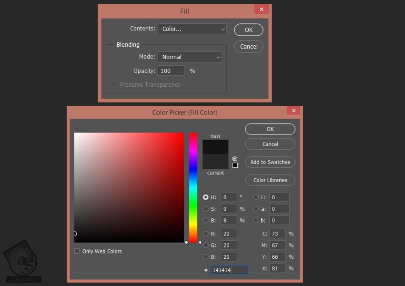Viewport: 405px width, 286px height.
Task: Pick a color in the saturation field
Action: tap(129, 186)
